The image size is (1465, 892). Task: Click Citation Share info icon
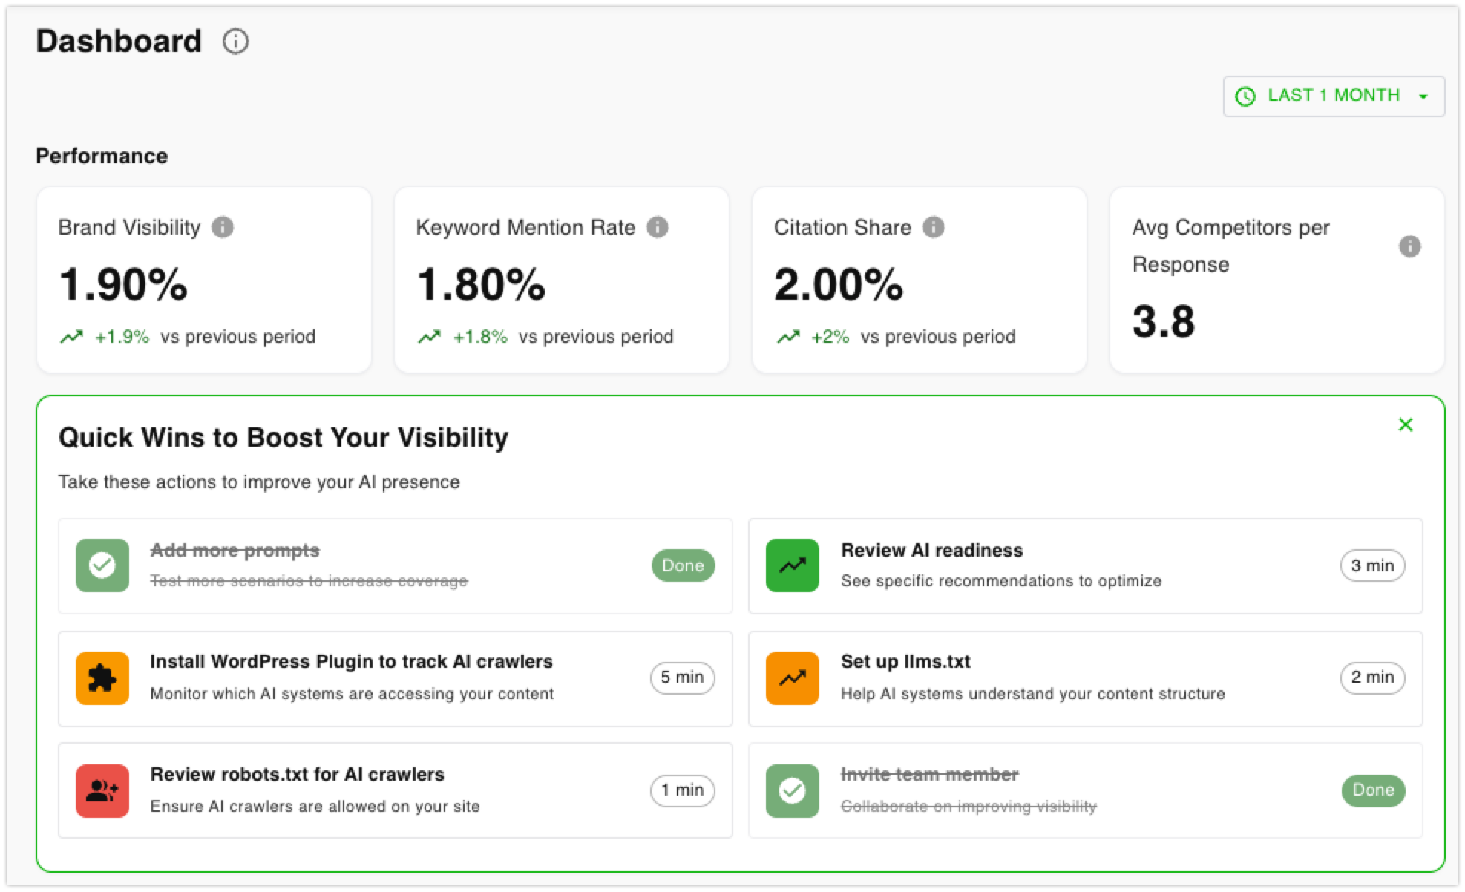point(934,227)
